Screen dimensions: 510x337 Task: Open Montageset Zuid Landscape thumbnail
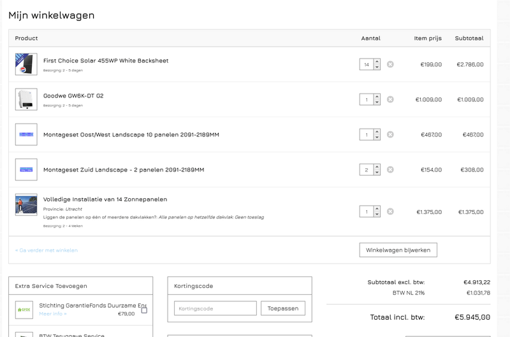point(26,169)
